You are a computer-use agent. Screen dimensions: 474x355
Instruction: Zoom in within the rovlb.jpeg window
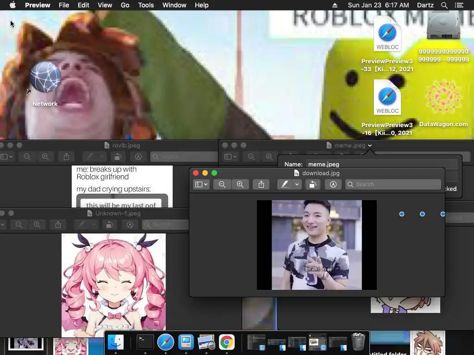tap(45, 157)
